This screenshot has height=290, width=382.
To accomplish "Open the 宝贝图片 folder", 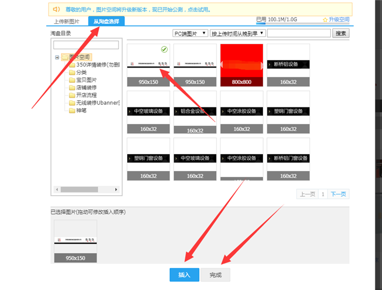I will click(86, 80).
